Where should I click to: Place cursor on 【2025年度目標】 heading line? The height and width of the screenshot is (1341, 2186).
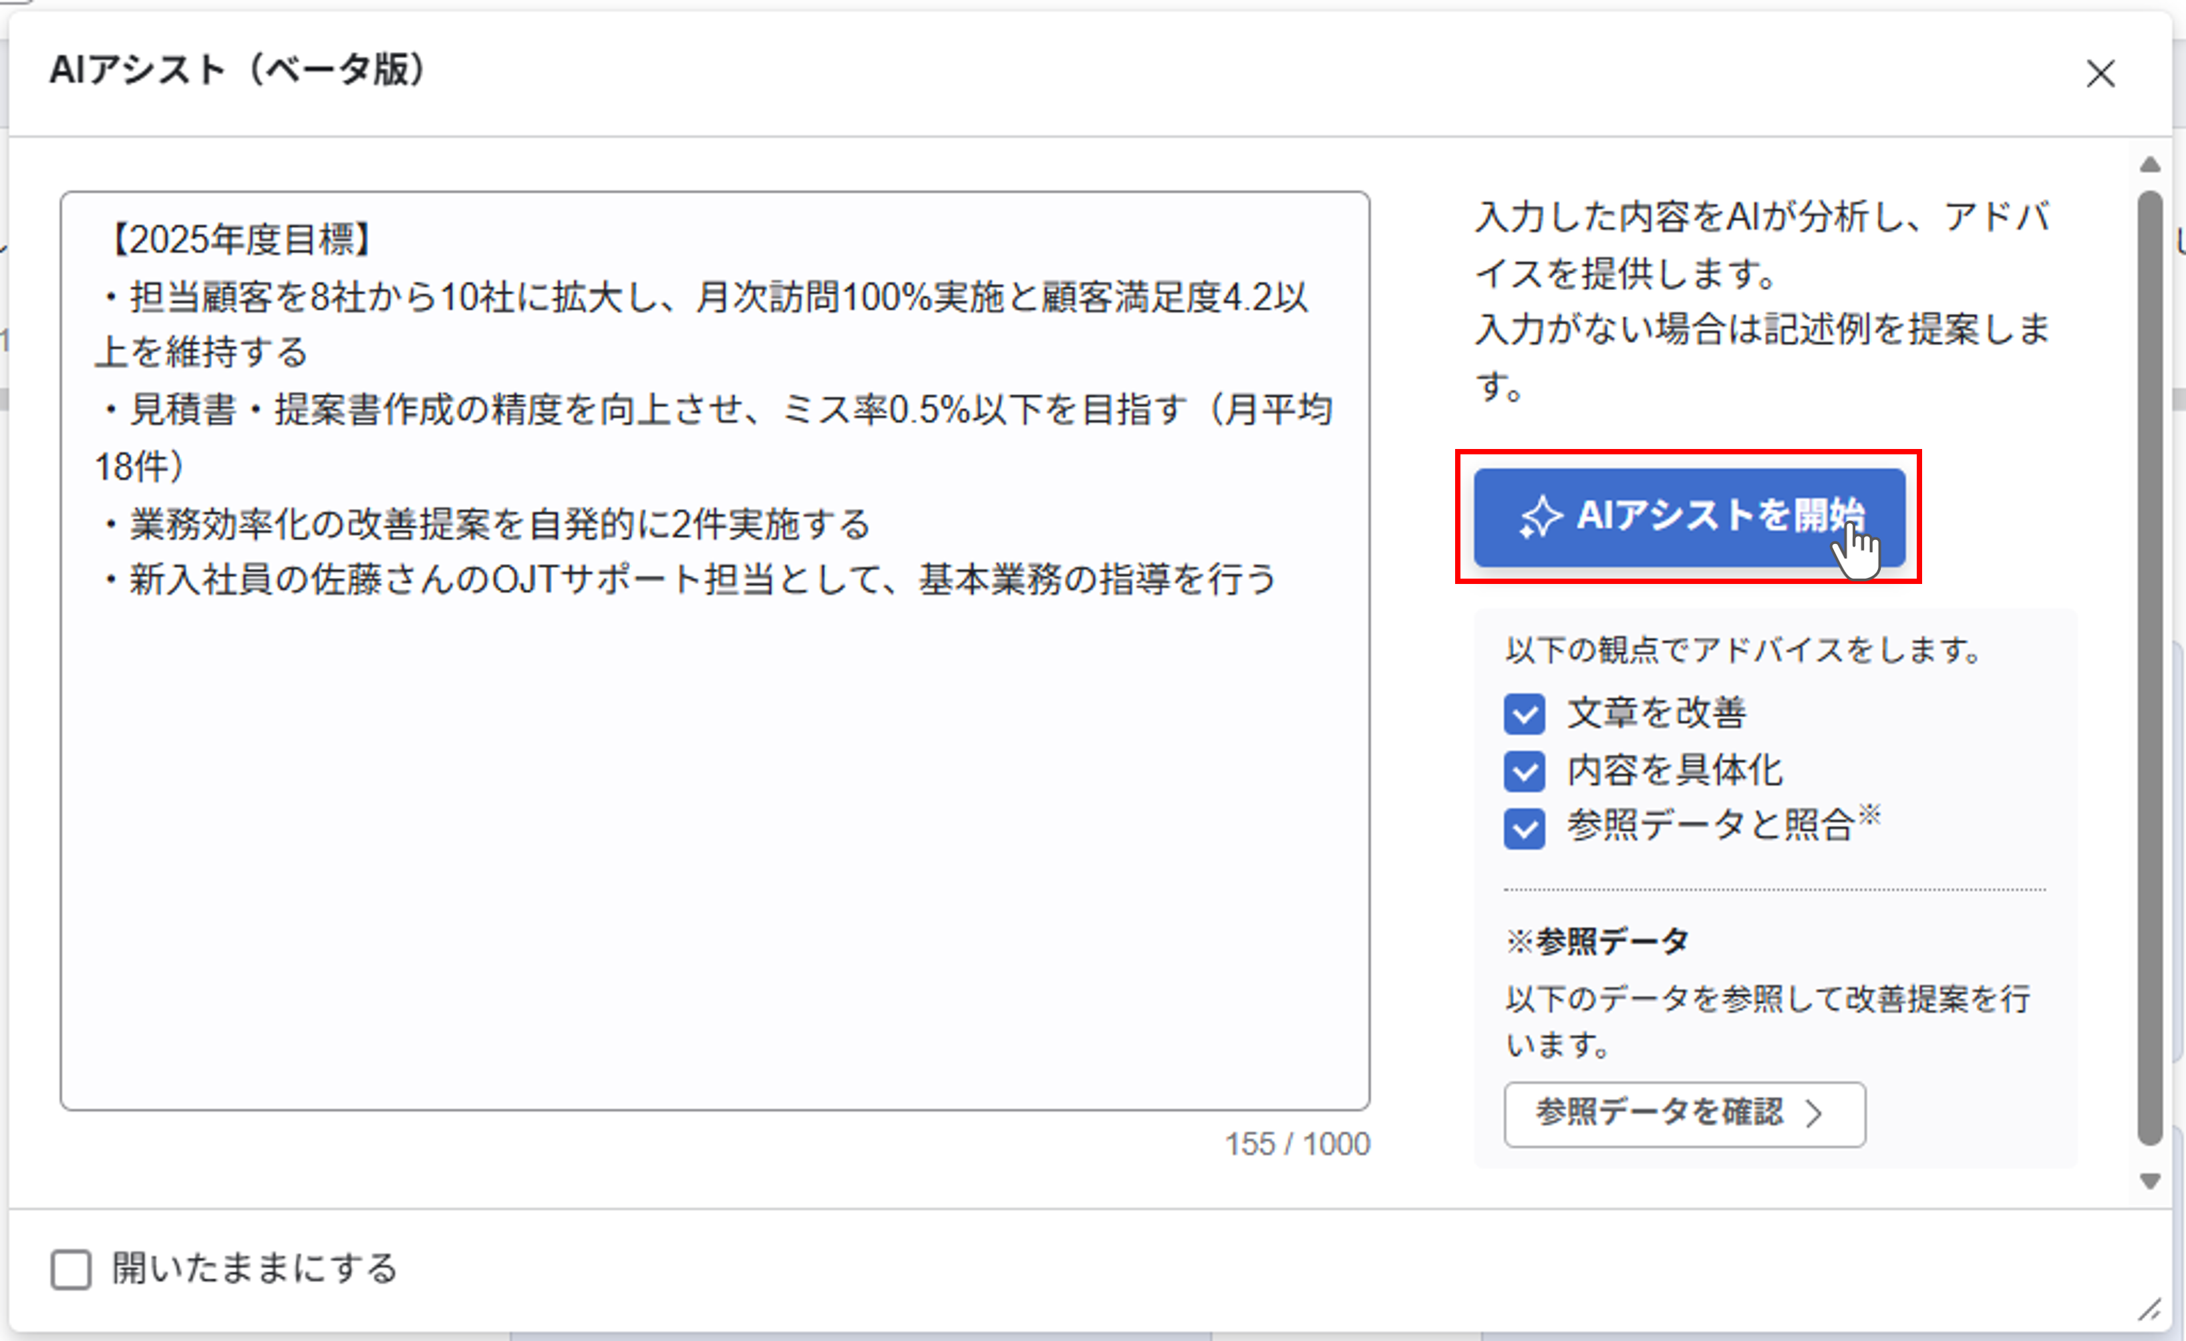coord(240,240)
